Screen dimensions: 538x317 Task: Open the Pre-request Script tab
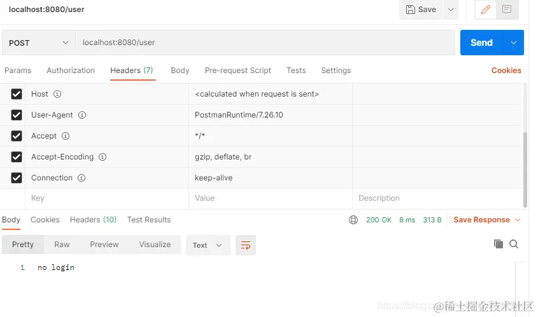coord(237,71)
